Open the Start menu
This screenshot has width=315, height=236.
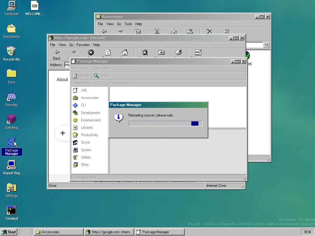(9, 232)
